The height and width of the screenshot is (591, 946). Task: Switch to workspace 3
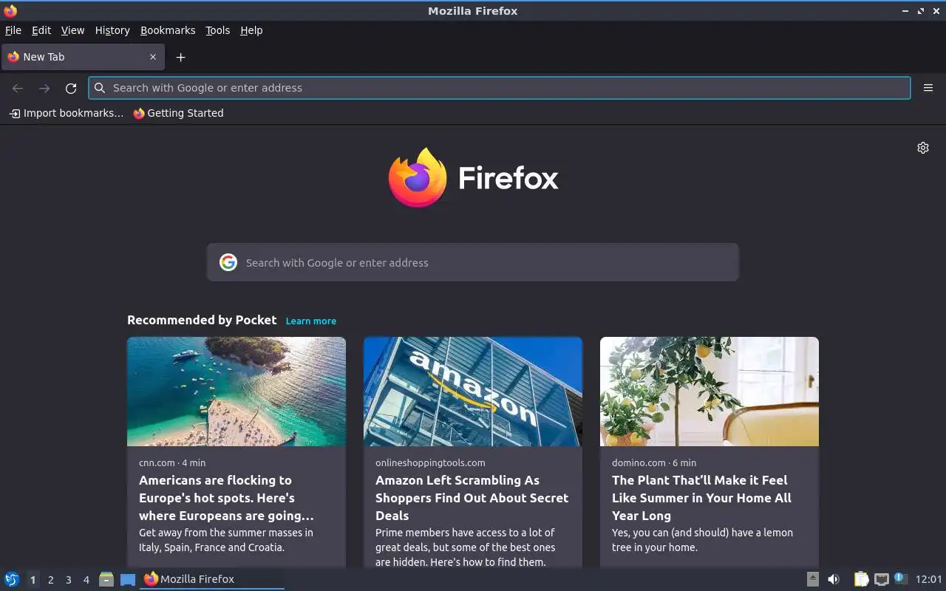[x=68, y=580]
